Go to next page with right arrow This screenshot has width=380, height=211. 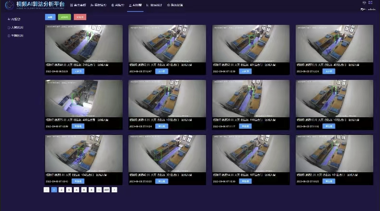pos(114,190)
